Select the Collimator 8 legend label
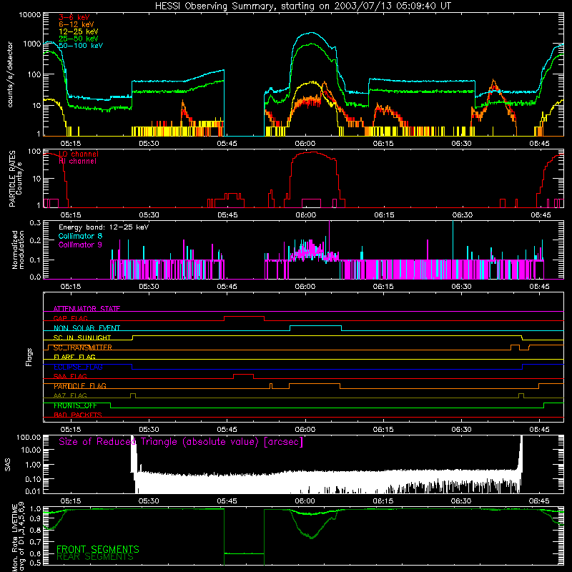This screenshot has height=572, width=572. pyautogui.click(x=80, y=236)
